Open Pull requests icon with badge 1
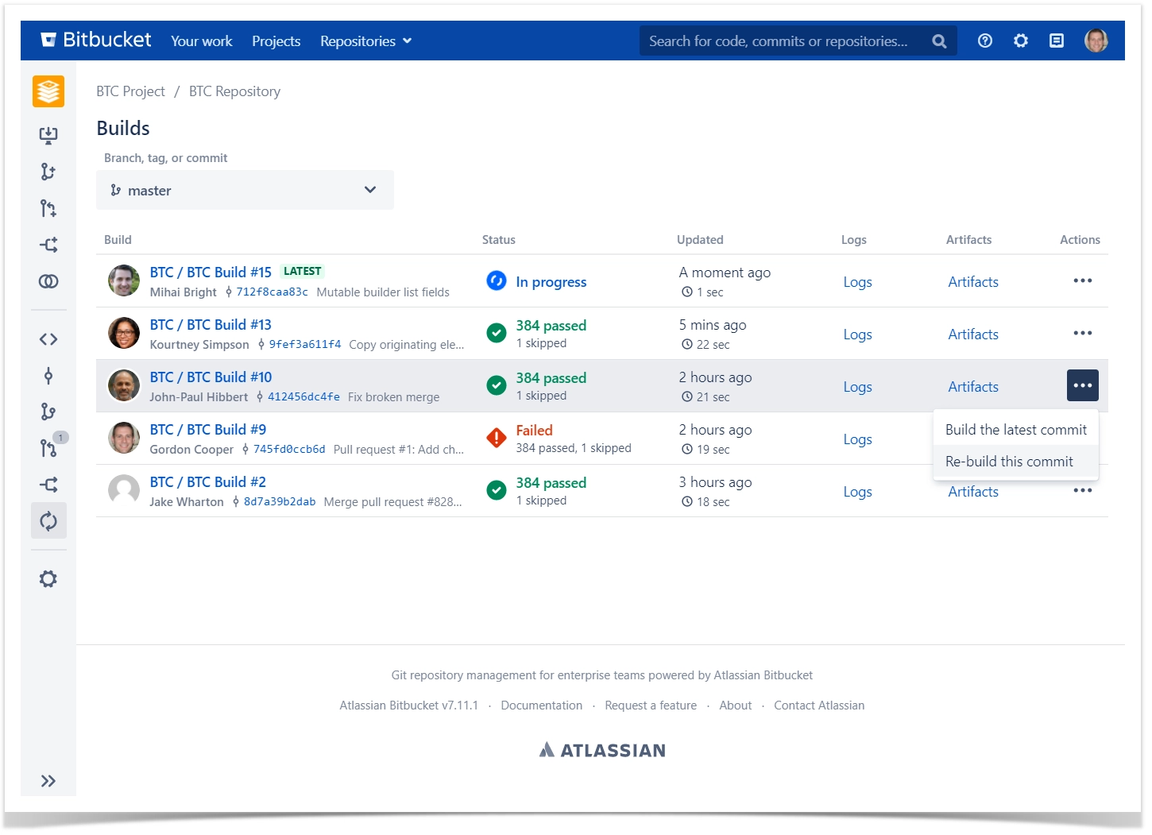The height and width of the screenshot is (835, 1152). (x=48, y=448)
